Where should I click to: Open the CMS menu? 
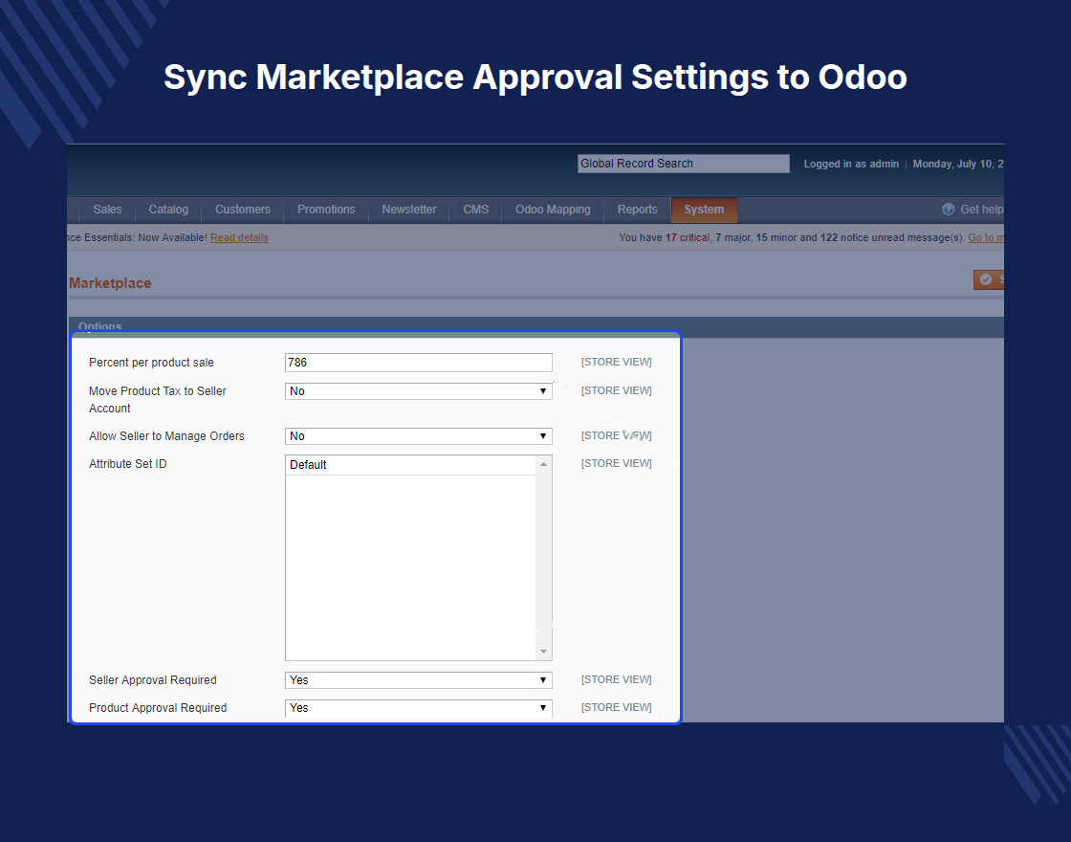(475, 210)
